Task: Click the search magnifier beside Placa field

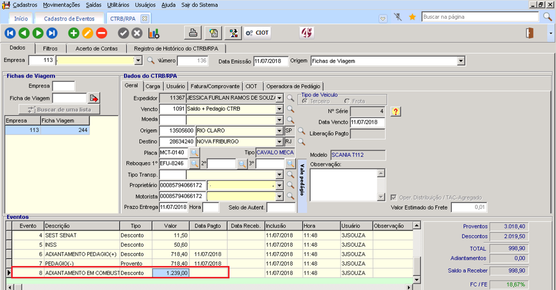Action: (195, 153)
